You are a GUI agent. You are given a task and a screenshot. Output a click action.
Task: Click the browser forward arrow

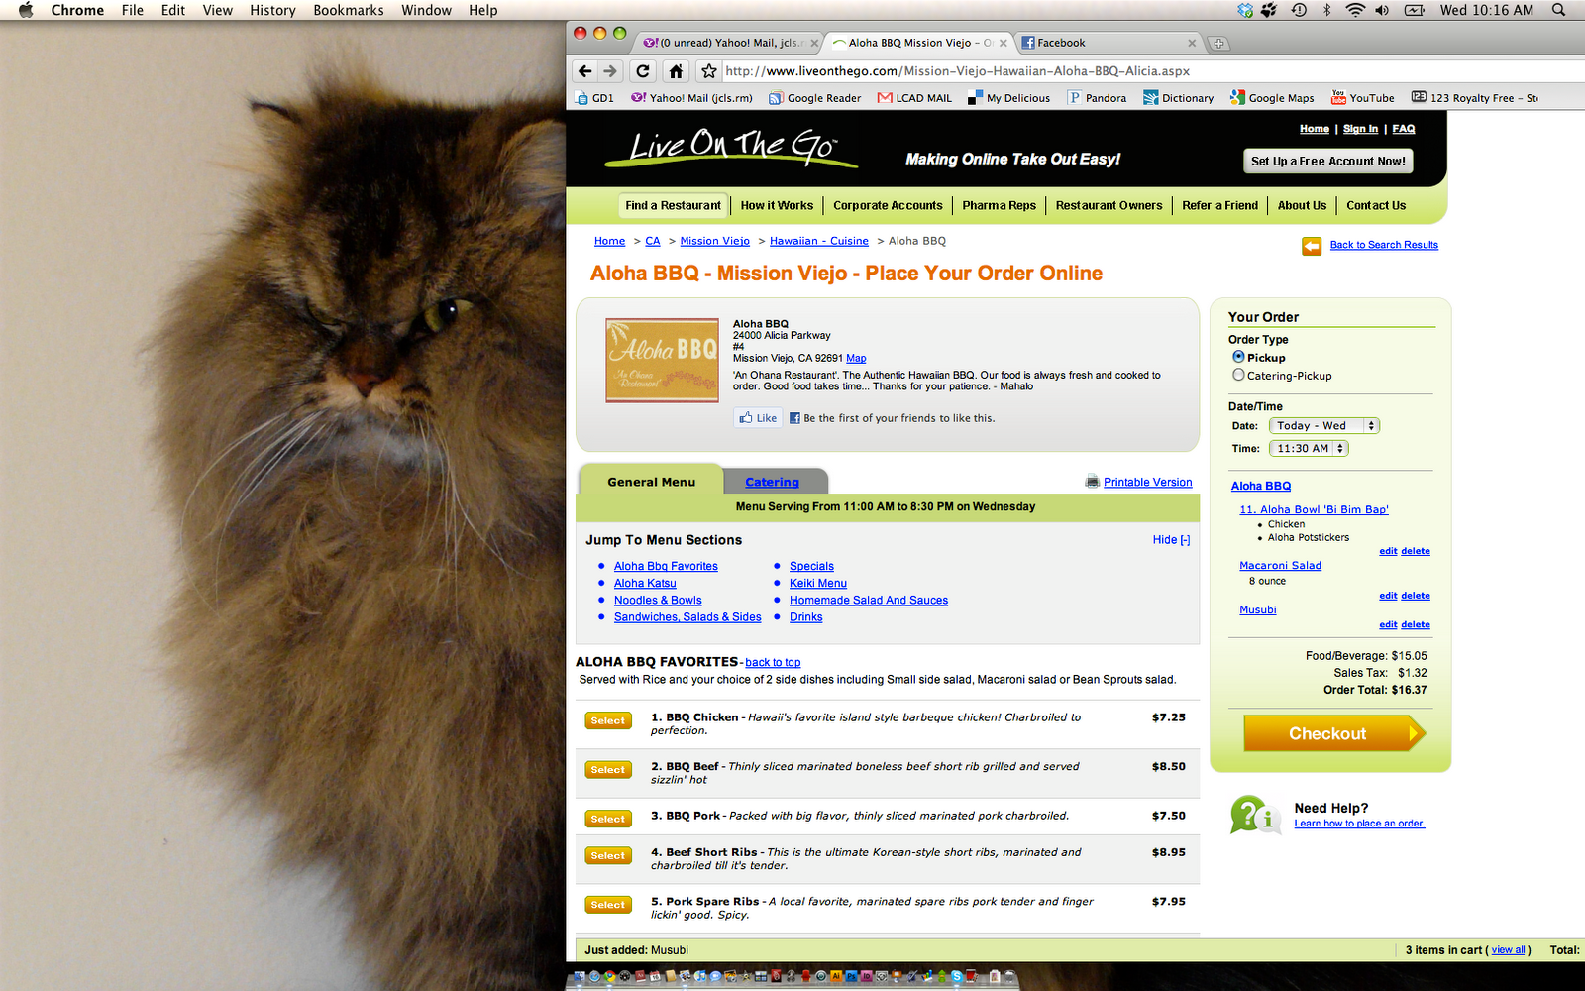[610, 71]
